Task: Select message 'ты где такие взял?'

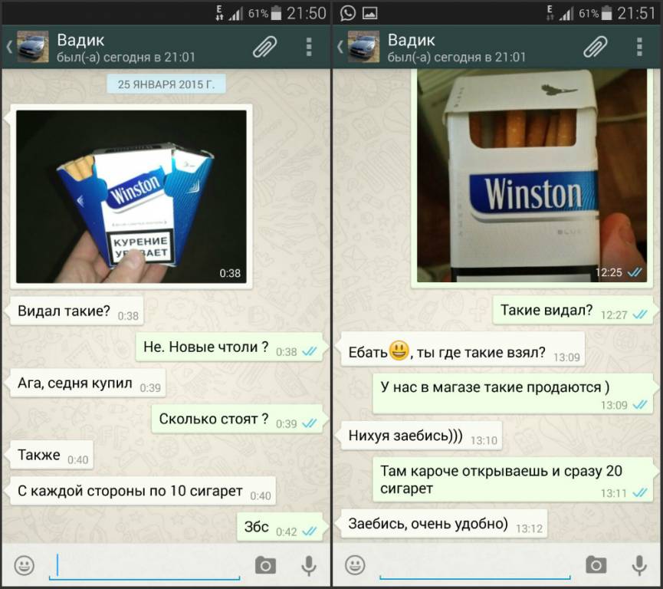Action: (463, 350)
